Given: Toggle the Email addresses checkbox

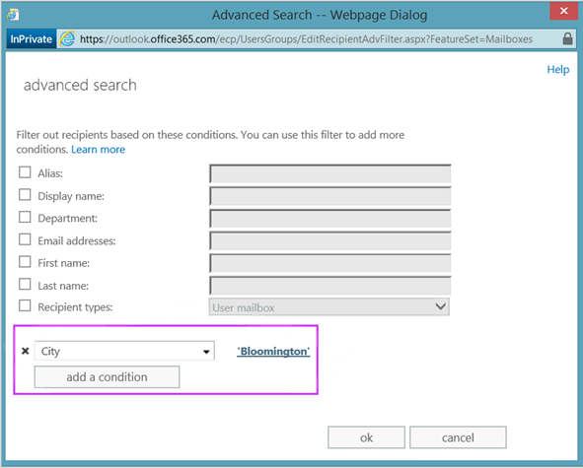Looking at the screenshot, I should [25, 239].
